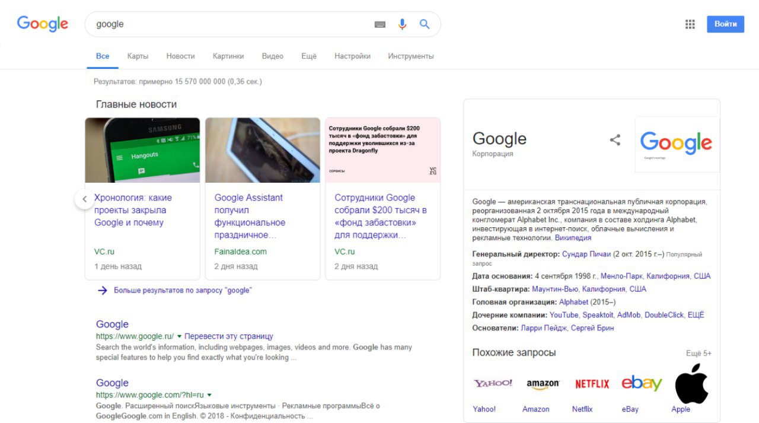The height and width of the screenshot is (423, 759).
Task: Open Hangouts phone news thumbnail
Action: (142, 150)
